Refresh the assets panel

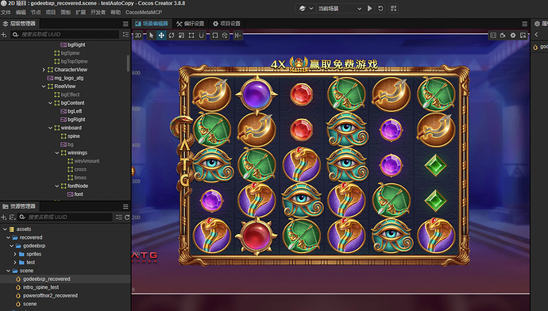[x=127, y=217]
